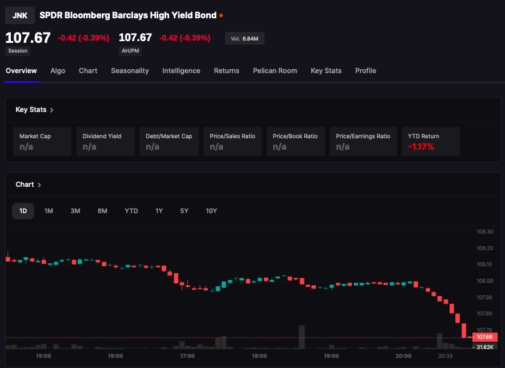Switch to the Algo tab
This screenshot has width=505, height=368.
click(x=58, y=71)
